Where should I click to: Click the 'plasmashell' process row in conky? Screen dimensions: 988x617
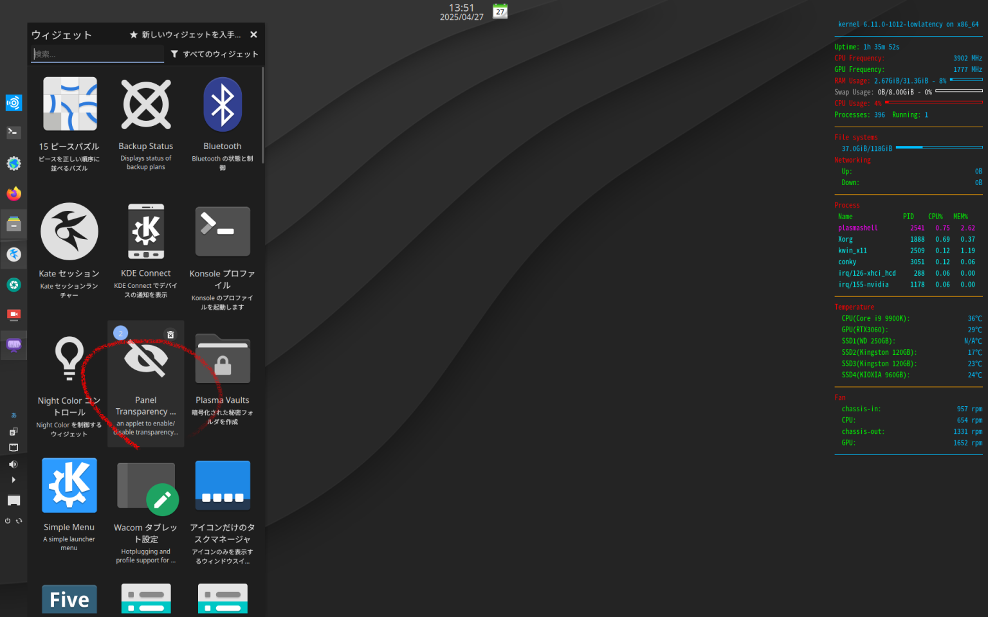click(x=907, y=228)
